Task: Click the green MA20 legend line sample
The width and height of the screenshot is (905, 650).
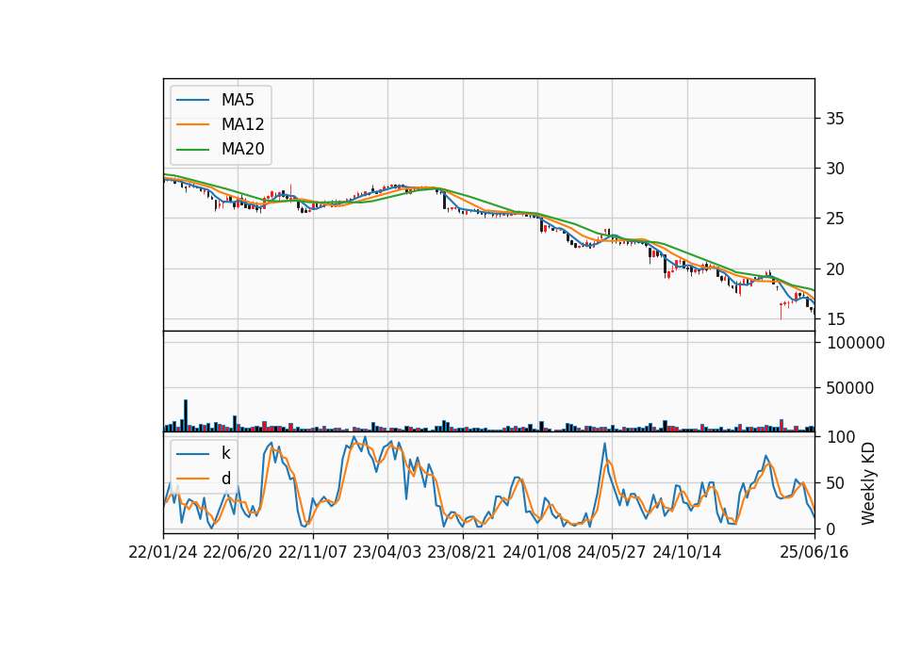Action: [192, 150]
